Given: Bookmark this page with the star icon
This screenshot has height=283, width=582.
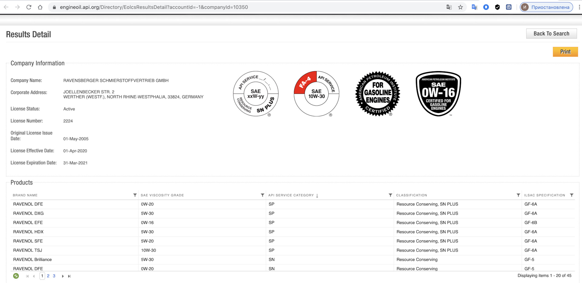Looking at the screenshot, I should pyautogui.click(x=460, y=7).
